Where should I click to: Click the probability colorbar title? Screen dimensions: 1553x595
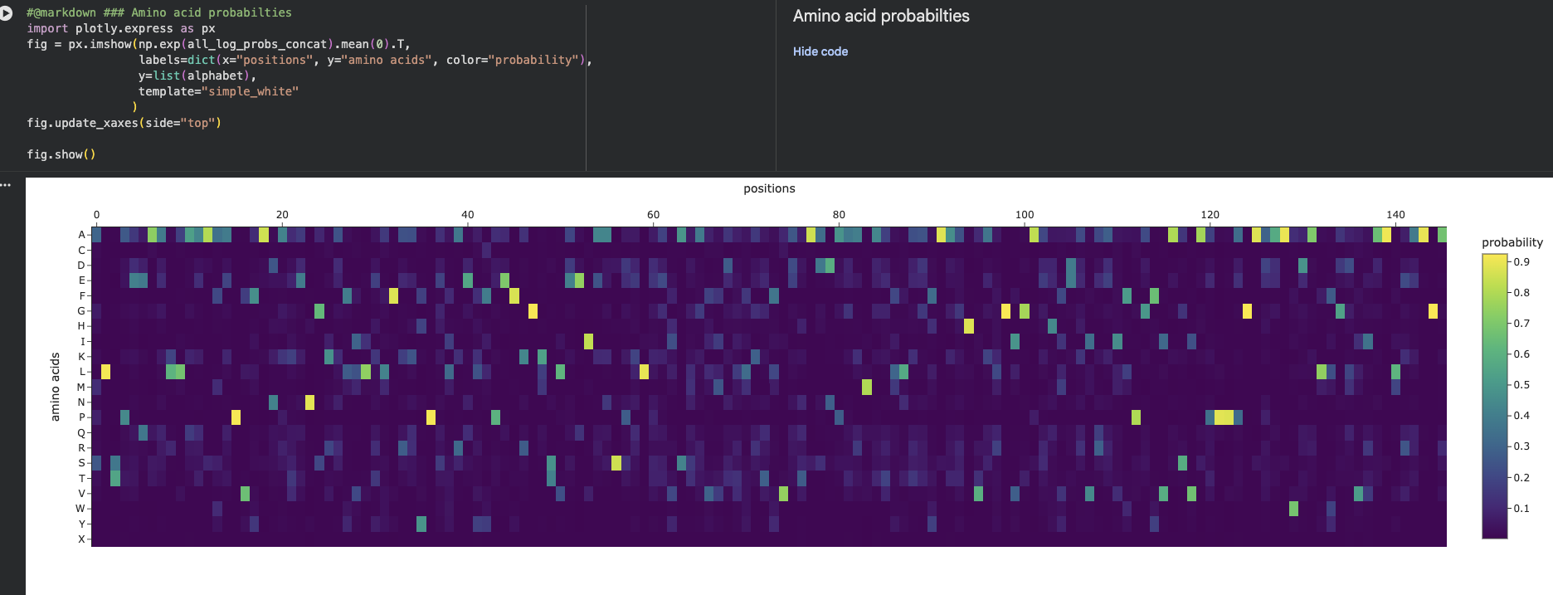pyautogui.click(x=1512, y=242)
